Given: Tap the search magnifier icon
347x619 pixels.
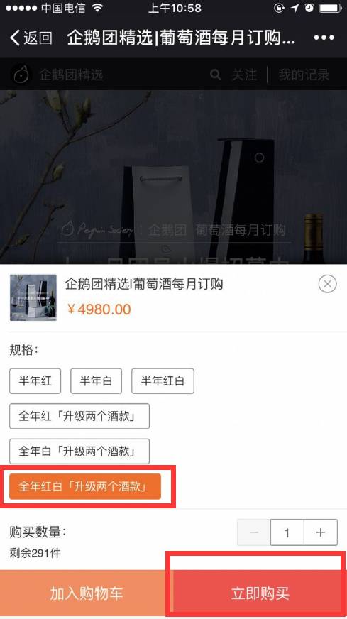Looking at the screenshot, I should pos(215,75).
